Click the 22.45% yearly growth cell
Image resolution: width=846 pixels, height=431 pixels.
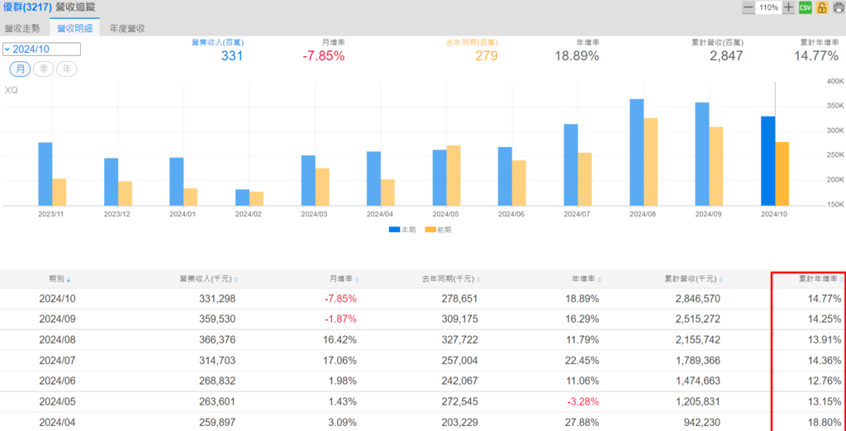[584, 360]
